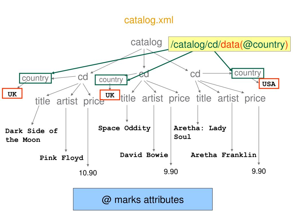Select the leftmost country attribute box
The width and height of the screenshot is (293, 220).
[x=35, y=78]
